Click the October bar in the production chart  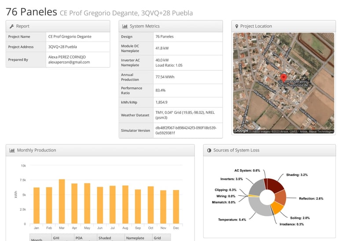tap(151, 205)
